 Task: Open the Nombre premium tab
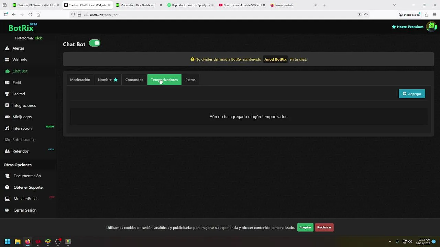[108, 80]
